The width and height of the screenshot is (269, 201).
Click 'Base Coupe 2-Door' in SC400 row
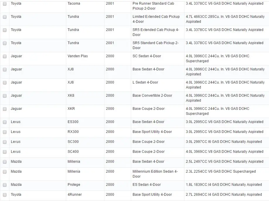click(148, 152)
